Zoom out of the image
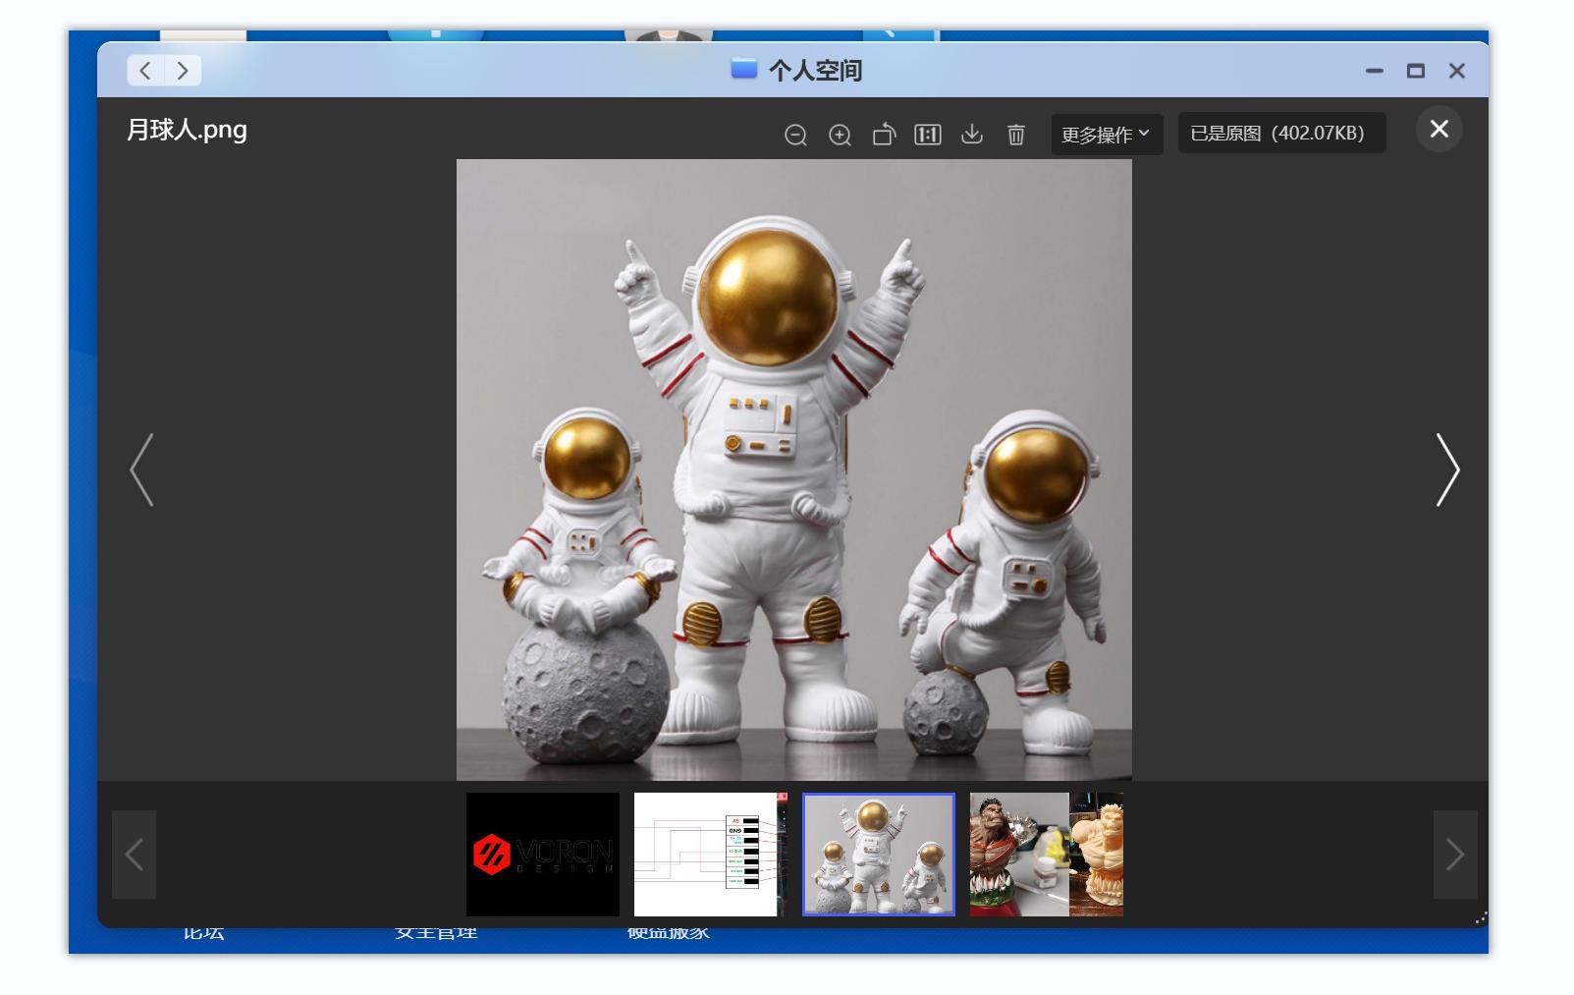Screen dimensions: 1574x995 point(795,135)
